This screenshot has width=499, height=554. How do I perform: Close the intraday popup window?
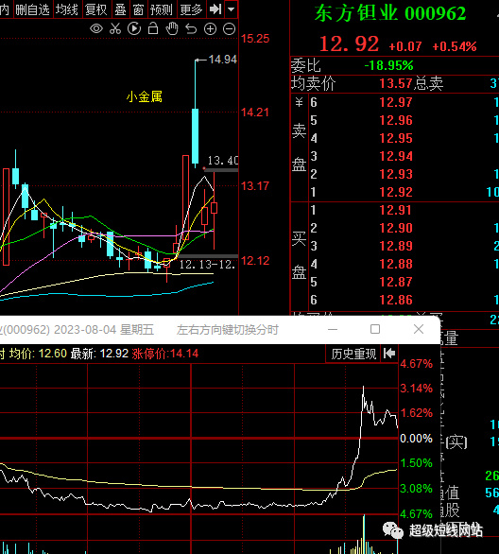[x=419, y=329]
